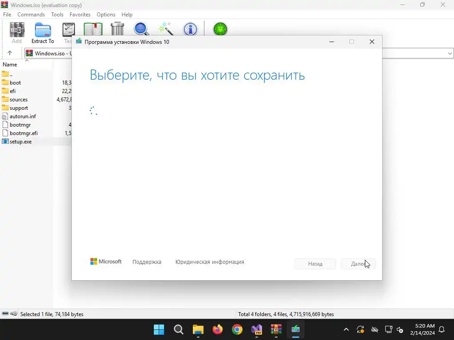Open the Юридическая информация link
Image resolution: width=454 pixels, height=340 pixels.
(x=210, y=262)
